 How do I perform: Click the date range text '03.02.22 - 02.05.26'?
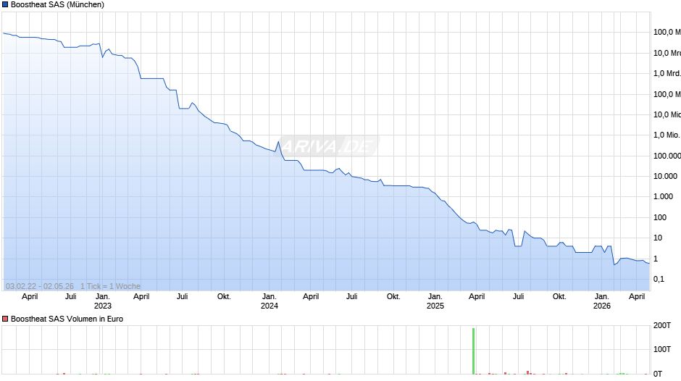pos(40,286)
